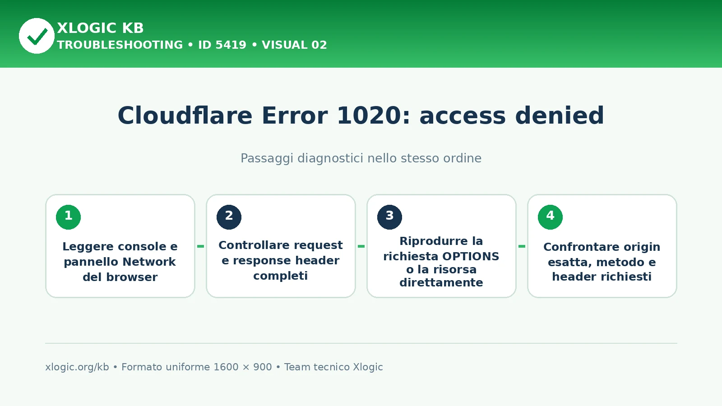This screenshot has height=406, width=722.
Task: Click the step 4 number badge
Action: (551, 217)
